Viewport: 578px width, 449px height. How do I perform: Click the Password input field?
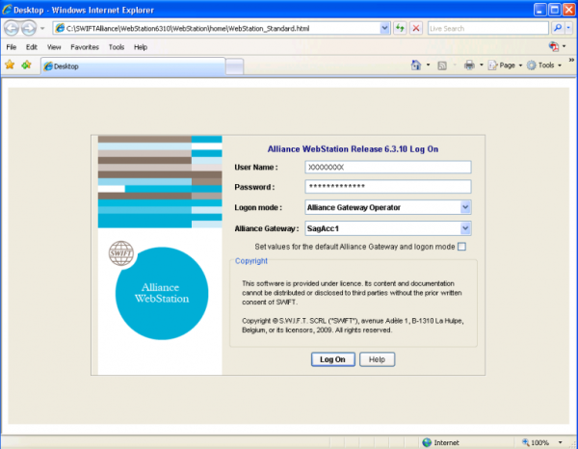click(x=388, y=187)
